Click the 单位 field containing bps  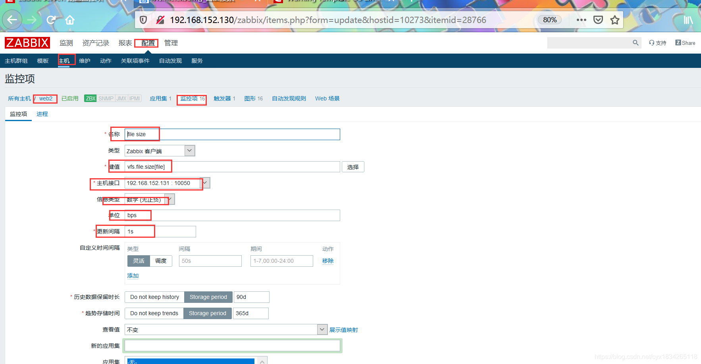coord(232,215)
